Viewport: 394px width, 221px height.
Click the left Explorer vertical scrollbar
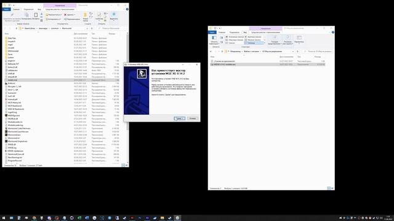coord(127,83)
